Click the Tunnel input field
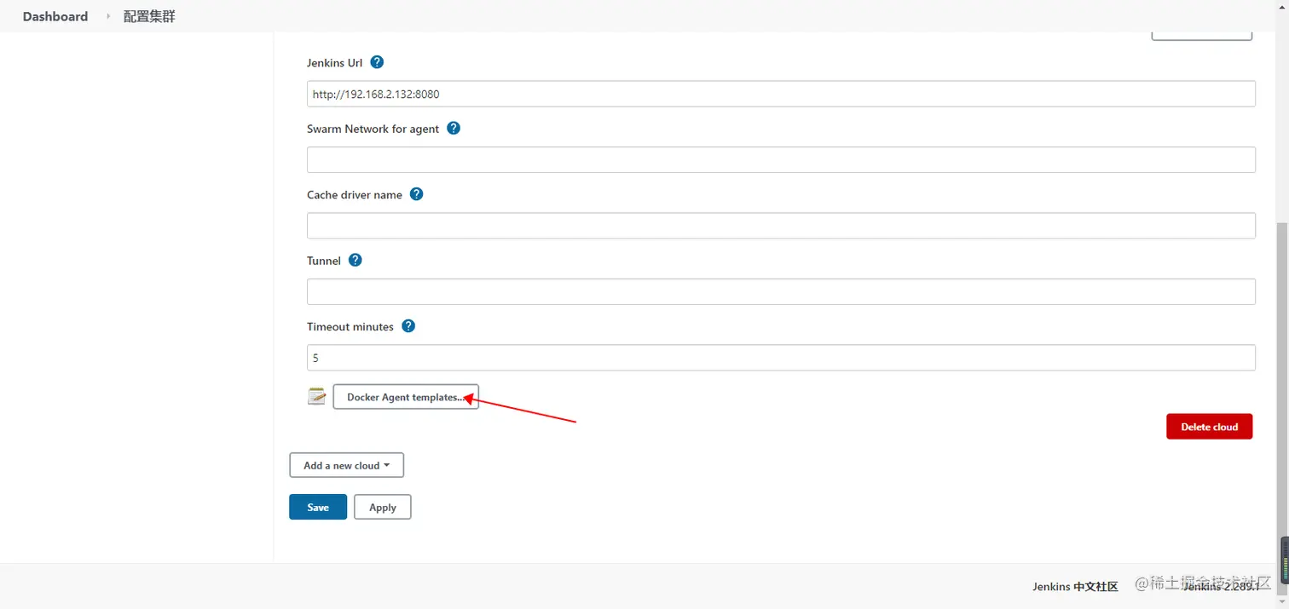This screenshot has width=1289, height=609. (x=780, y=291)
